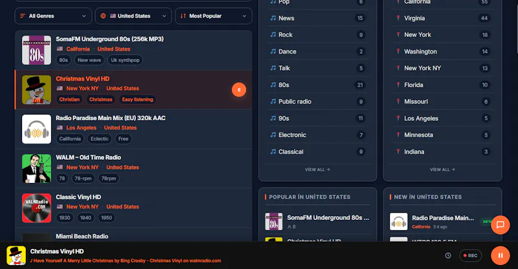Open the United States country dropdown
Image resolution: width=518 pixels, height=269 pixels.
point(133,16)
